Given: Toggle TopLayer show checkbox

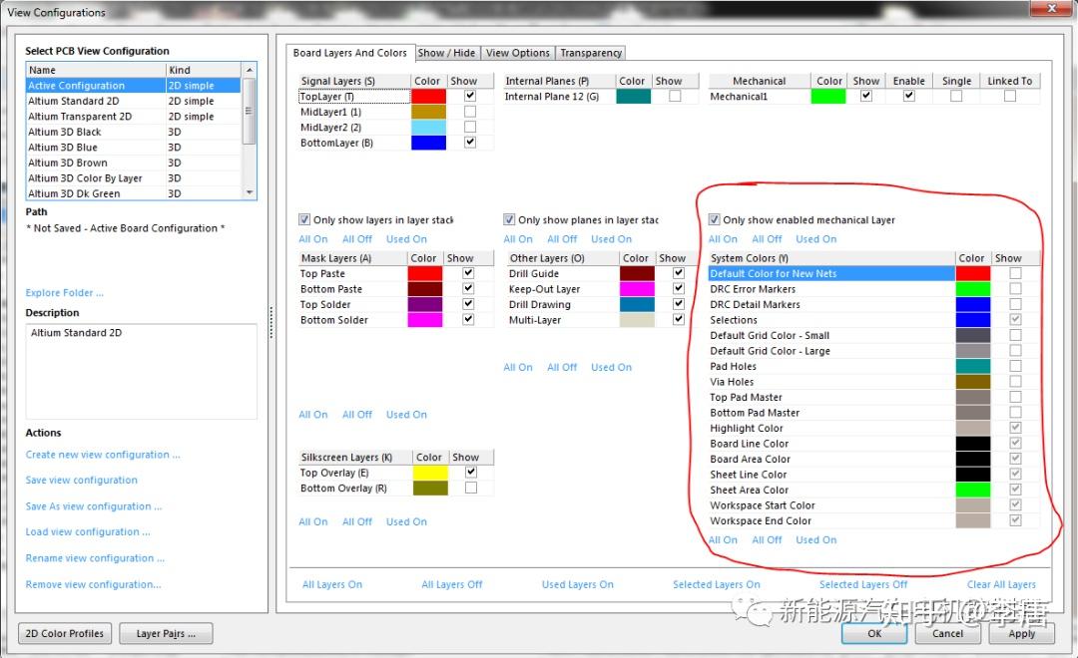Looking at the screenshot, I should [x=470, y=96].
